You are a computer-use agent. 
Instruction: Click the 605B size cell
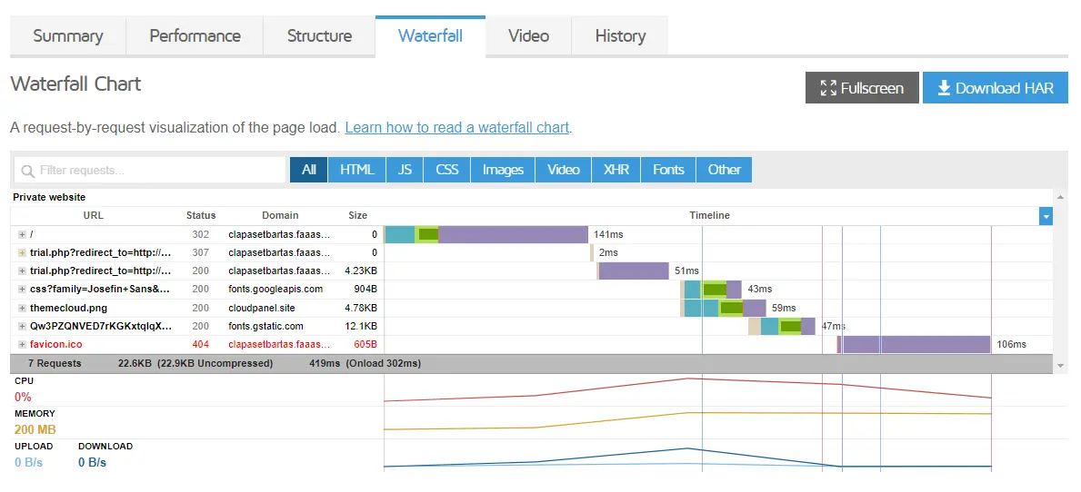click(x=365, y=344)
